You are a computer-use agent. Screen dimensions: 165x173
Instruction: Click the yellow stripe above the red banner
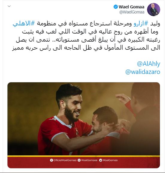pos(84,156)
